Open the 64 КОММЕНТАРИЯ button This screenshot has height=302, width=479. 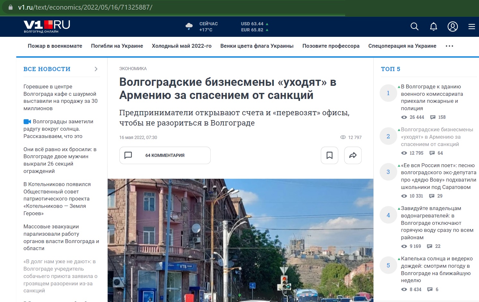tap(165, 155)
